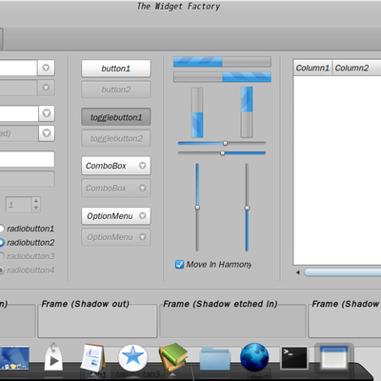Open the enabled OptionMenu dropdown
The width and height of the screenshot is (381, 381).
(116, 216)
